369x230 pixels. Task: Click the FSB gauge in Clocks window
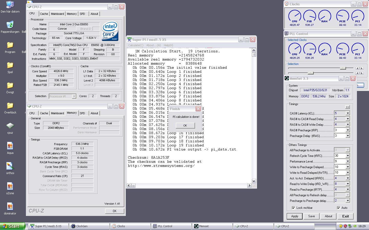309,16
